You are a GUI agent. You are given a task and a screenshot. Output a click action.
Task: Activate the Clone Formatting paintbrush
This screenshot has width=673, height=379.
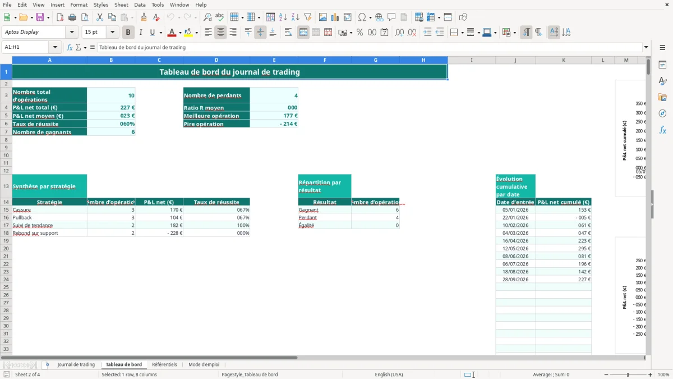(144, 17)
